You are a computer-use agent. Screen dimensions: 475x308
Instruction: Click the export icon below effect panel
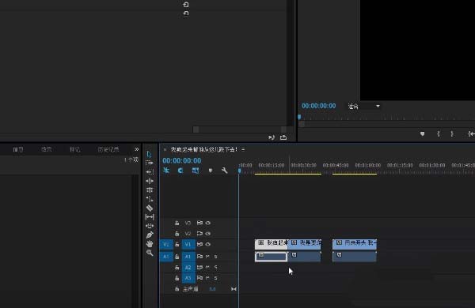[283, 137]
